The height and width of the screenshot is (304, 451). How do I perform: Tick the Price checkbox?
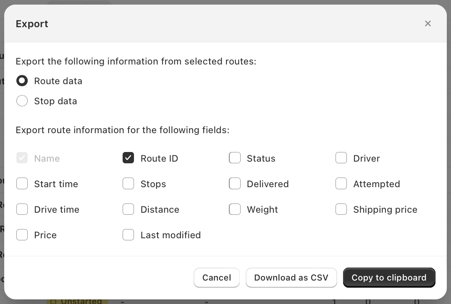point(22,234)
